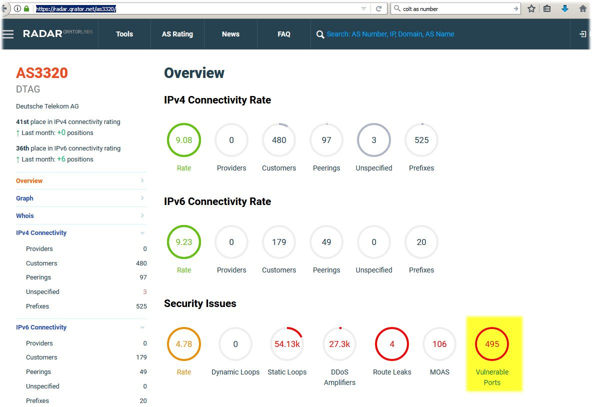The width and height of the screenshot is (592, 407).
Task: Click the magnifier icon in Radar search
Action: [x=320, y=34]
